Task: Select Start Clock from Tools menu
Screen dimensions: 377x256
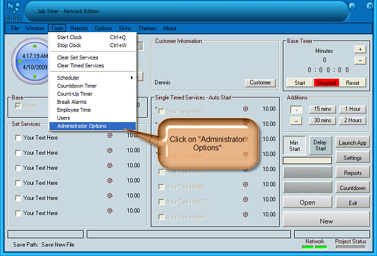Action: [93, 37]
